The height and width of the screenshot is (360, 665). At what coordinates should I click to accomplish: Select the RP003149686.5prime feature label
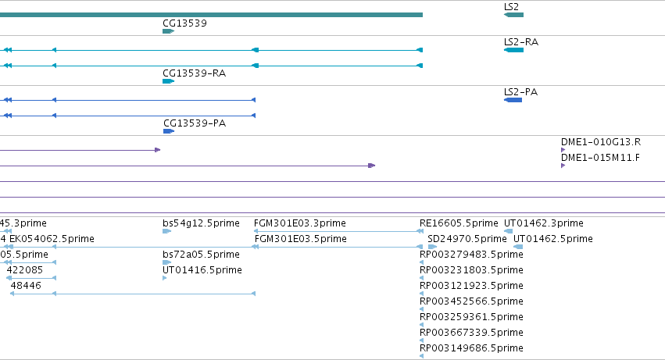471,348
